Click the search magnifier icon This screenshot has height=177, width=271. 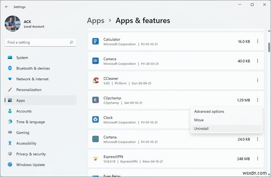(x=71, y=42)
